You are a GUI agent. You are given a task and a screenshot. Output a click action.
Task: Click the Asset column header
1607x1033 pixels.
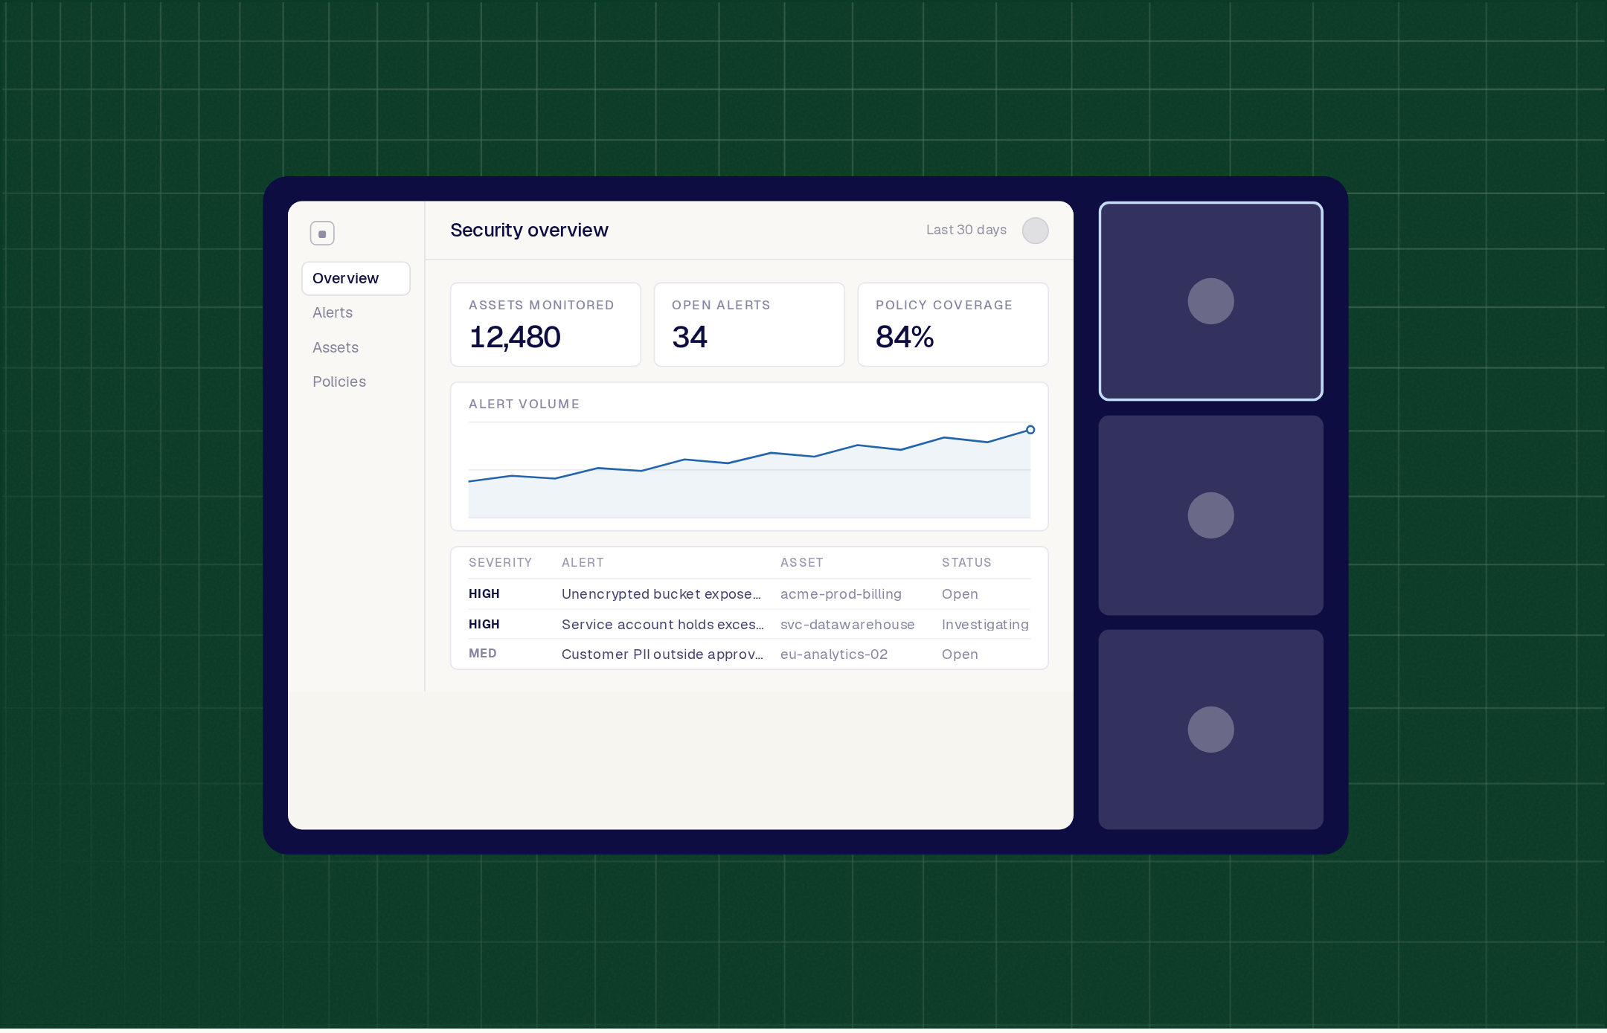tap(801, 562)
